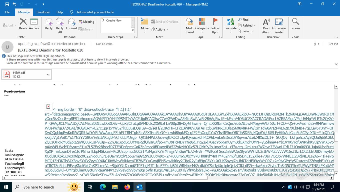Expand More respond options
The width and height of the screenshot is (340, 192).
pos(86,29)
